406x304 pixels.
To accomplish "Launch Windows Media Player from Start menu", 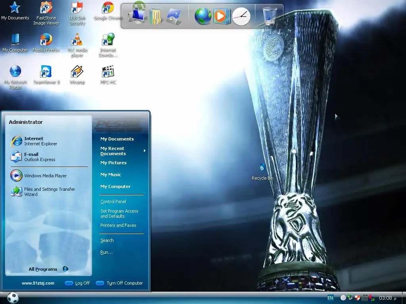I will click(49, 175).
